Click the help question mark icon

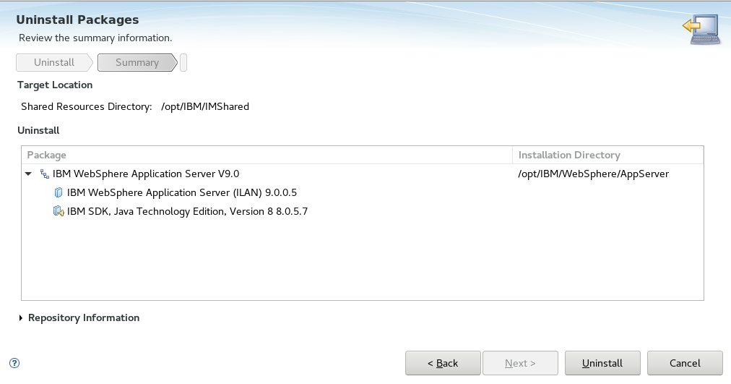point(14,363)
